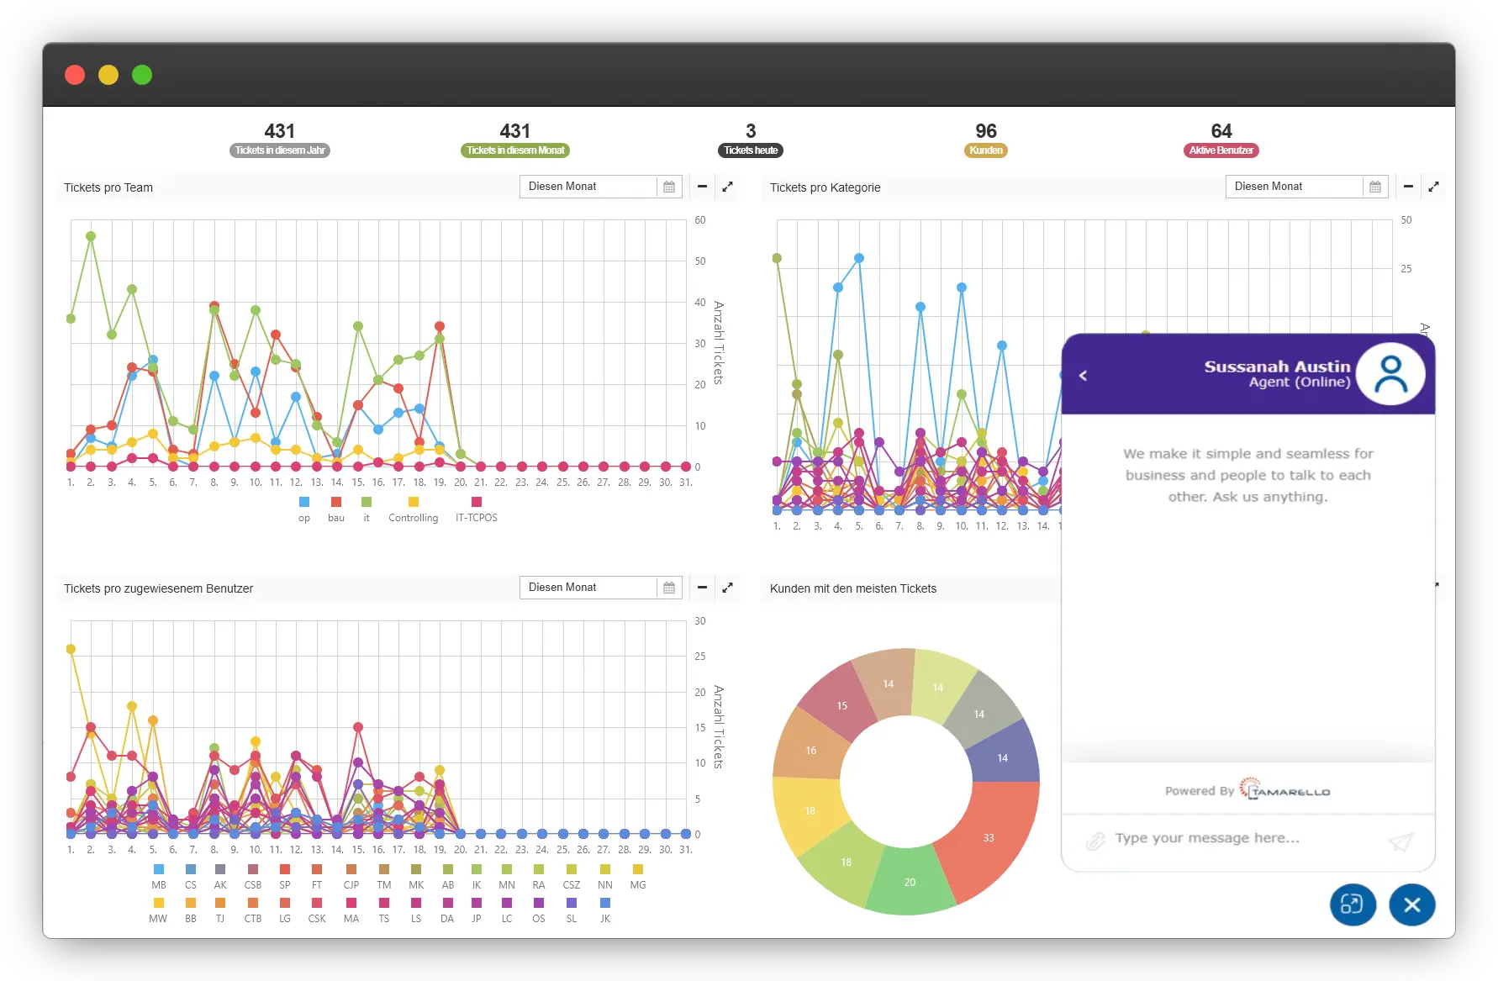Click the send message paper plane icon
Image resolution: width=1498 pixels, height=981 pixels.
pos(1400,841)
